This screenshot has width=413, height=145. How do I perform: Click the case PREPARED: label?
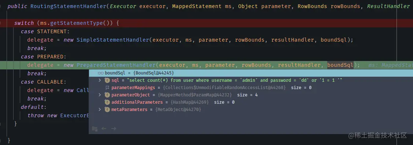click(44, 57)
